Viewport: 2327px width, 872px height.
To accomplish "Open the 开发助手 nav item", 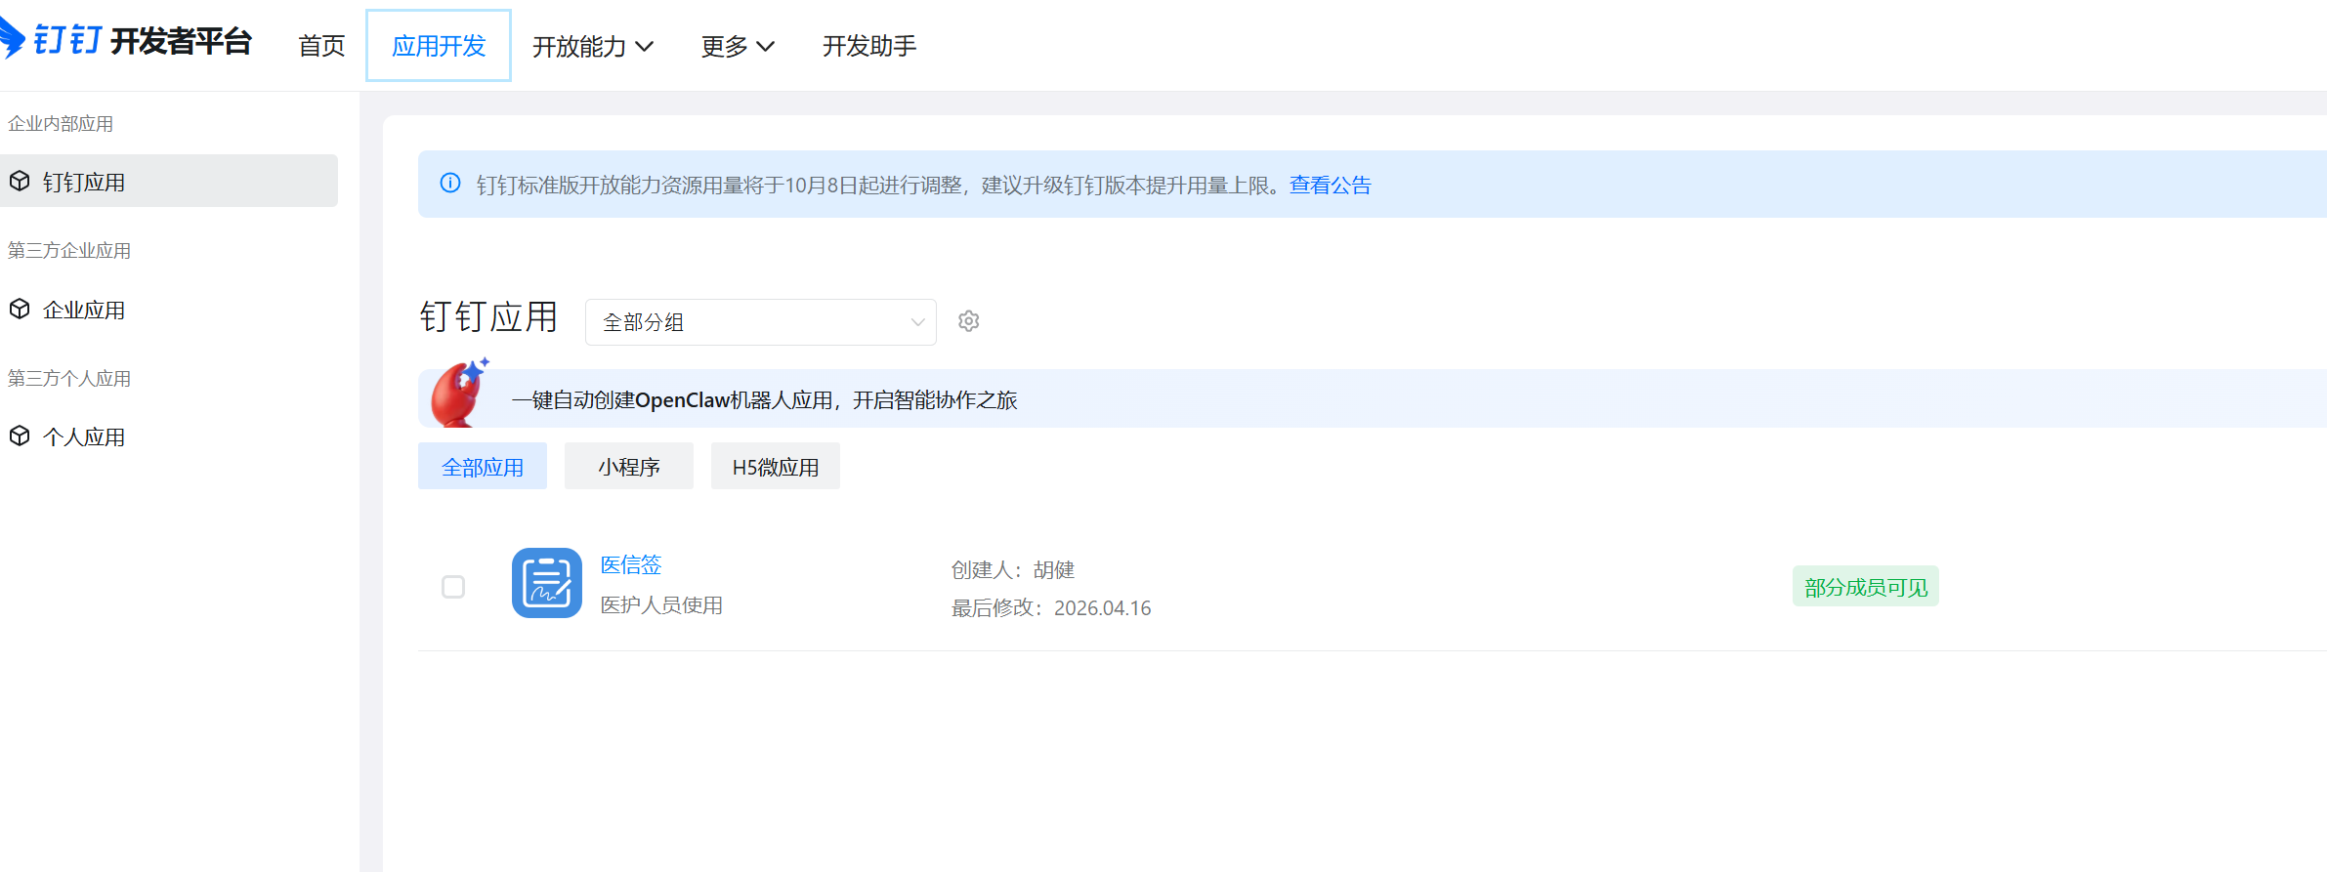I will click(x=869, y=46).
